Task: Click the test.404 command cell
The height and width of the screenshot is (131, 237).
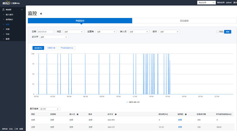Action: tap(111, 120)
